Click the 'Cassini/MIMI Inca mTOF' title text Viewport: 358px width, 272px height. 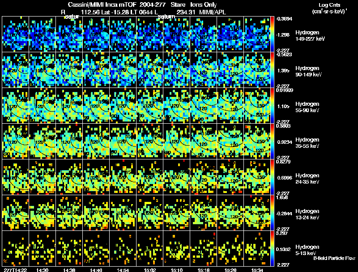click(102, 4)
